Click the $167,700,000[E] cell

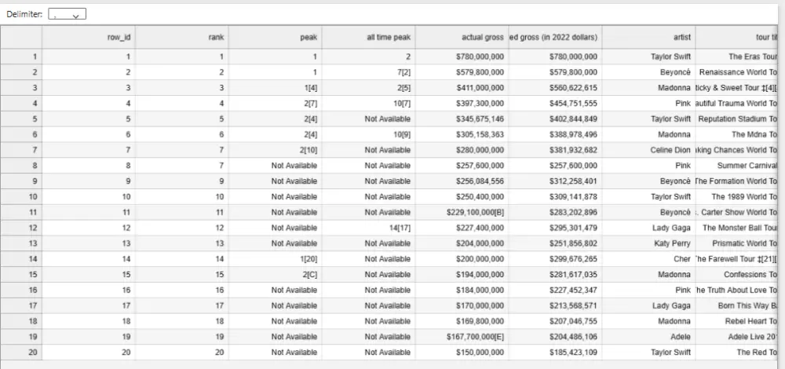[462, 337]
